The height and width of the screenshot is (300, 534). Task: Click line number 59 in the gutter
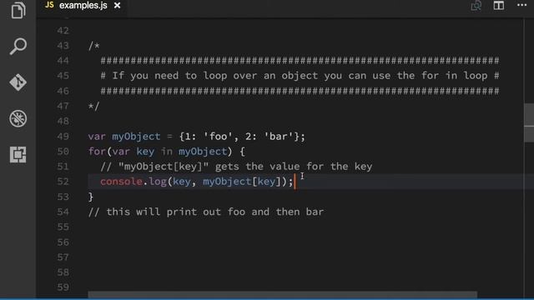(63, 287)
